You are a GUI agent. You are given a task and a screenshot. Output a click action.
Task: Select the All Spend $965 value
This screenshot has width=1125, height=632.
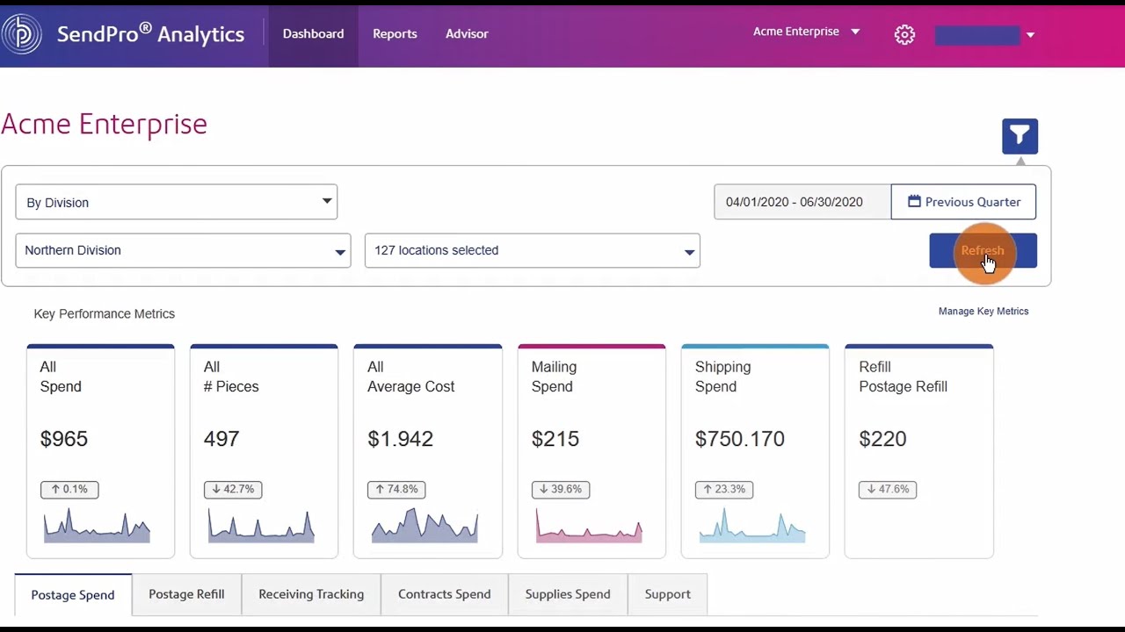(64, 439)
